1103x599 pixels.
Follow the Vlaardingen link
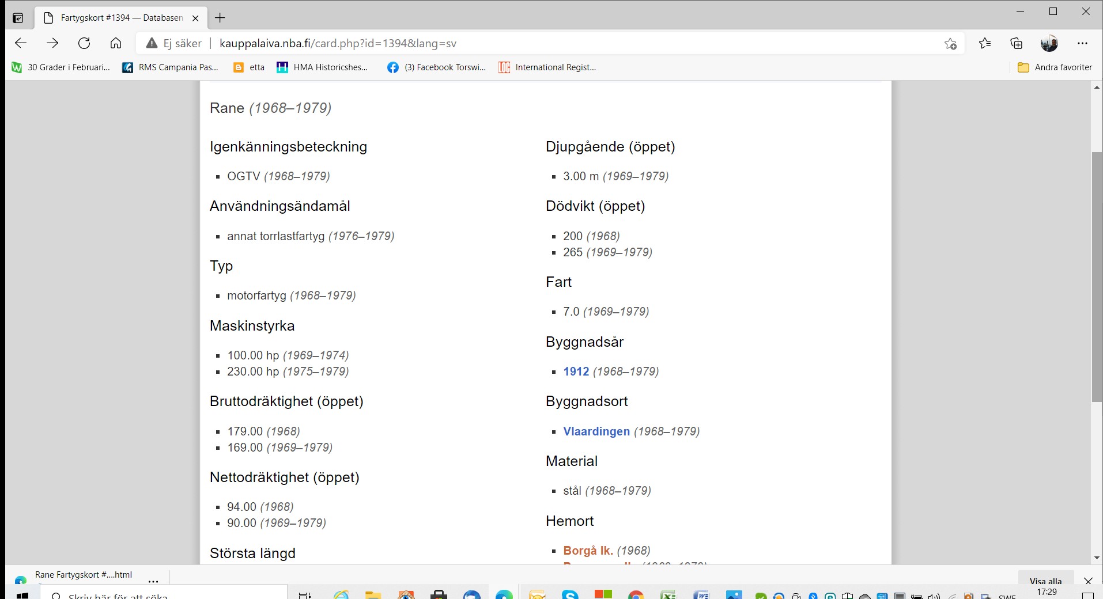tap(596, 431)
